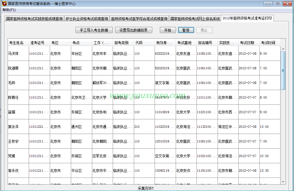This screenshot has height=191, width=294.
Task: Click the 开始 button
Action: point(168,30)
